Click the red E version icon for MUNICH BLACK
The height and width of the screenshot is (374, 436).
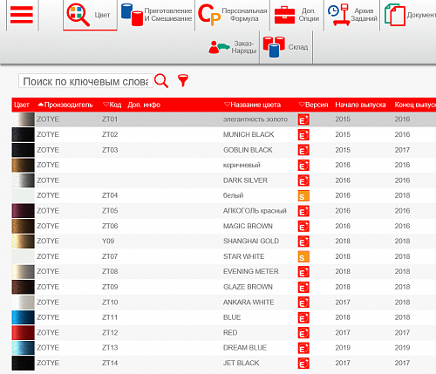(x=303, y=135)
